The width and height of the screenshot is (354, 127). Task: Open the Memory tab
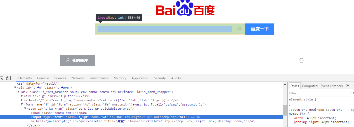(120, 78)
